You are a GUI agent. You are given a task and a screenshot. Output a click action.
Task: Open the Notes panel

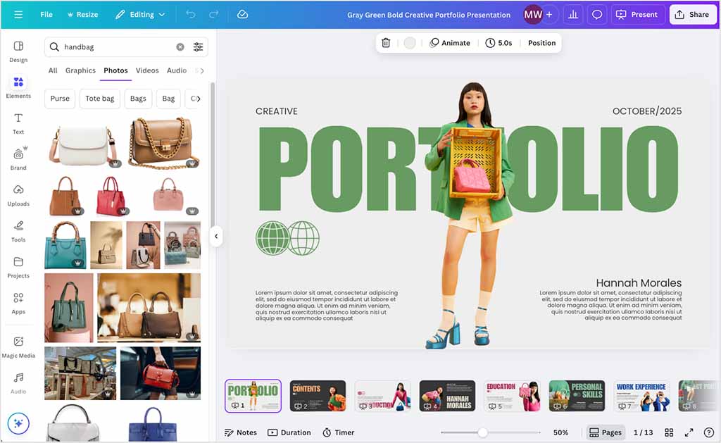pos(241,432)
